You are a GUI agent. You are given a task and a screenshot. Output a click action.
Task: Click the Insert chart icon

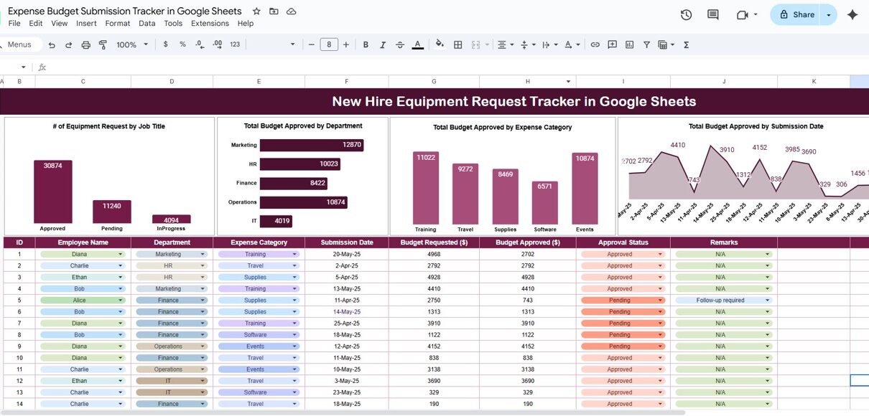630,44
